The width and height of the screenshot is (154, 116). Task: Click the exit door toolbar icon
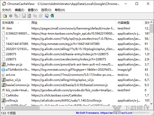pos(52,16)
